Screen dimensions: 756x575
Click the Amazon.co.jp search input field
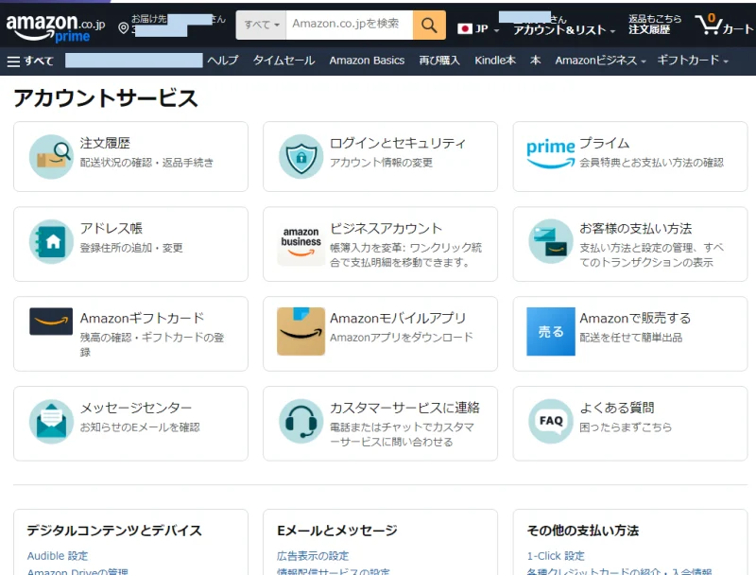[x=350, y=26]
